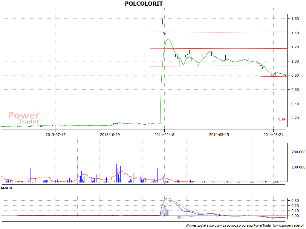Click the 2014-05-15 date label
The image size is (306, 229).
click(219, 134)
